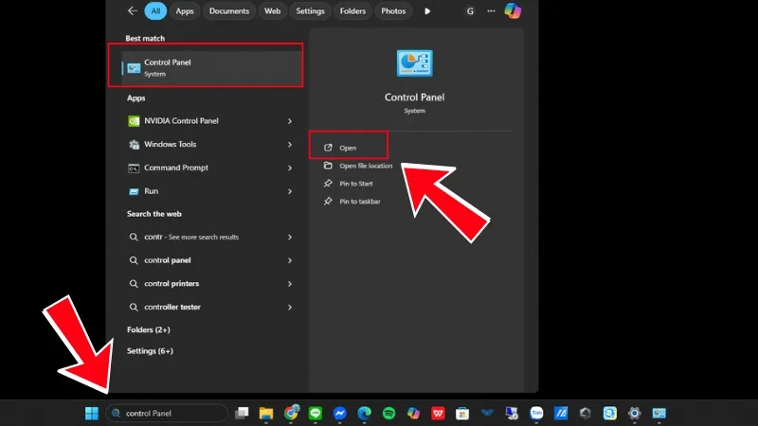758x426 pixels.
Task: Open Messenger from the taskbar
Action: point(339,413)
